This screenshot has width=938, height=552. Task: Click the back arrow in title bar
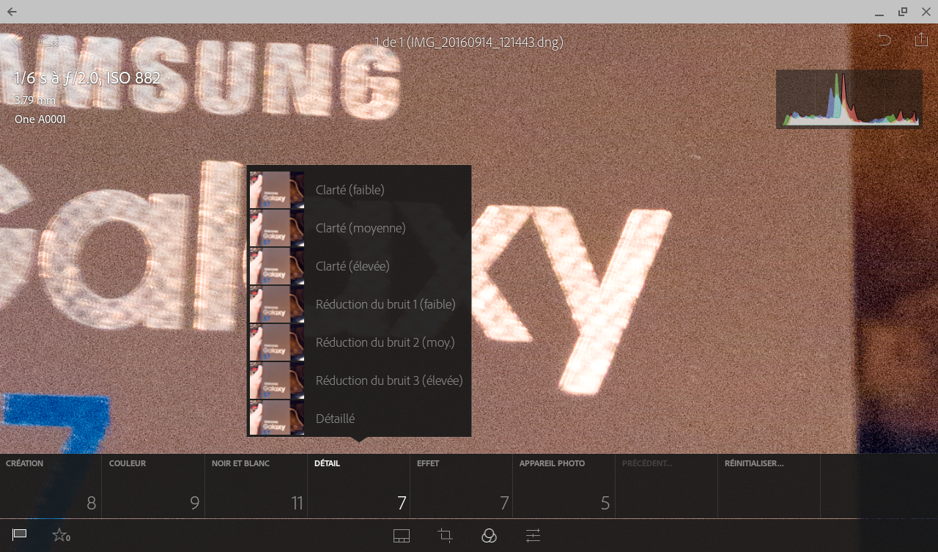pos(12,12)
